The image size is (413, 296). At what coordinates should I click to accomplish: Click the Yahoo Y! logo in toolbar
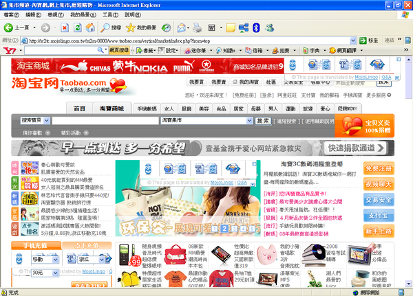[x=10, y=50]
